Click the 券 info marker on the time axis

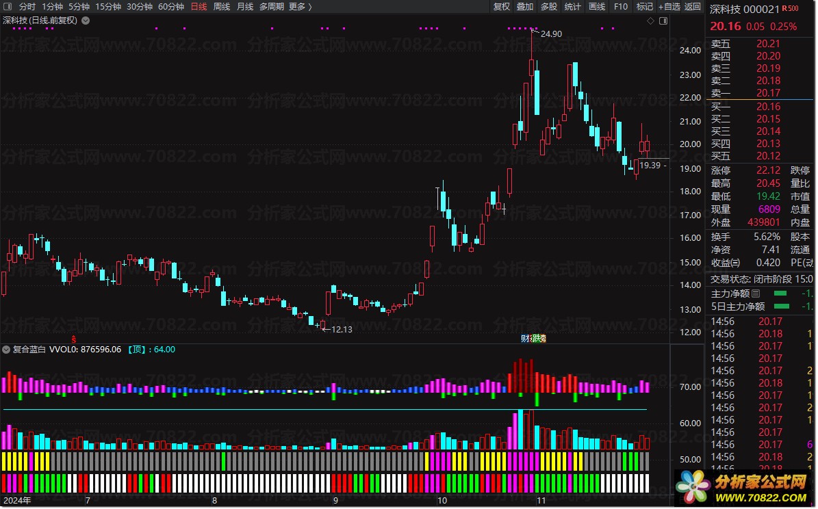pos(542,339)
